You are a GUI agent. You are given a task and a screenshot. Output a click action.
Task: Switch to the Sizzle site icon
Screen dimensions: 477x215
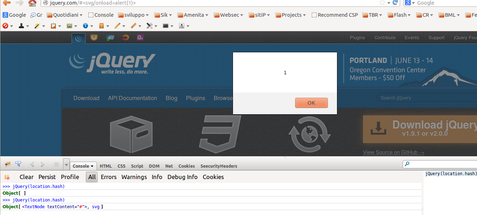coord(125,37)
